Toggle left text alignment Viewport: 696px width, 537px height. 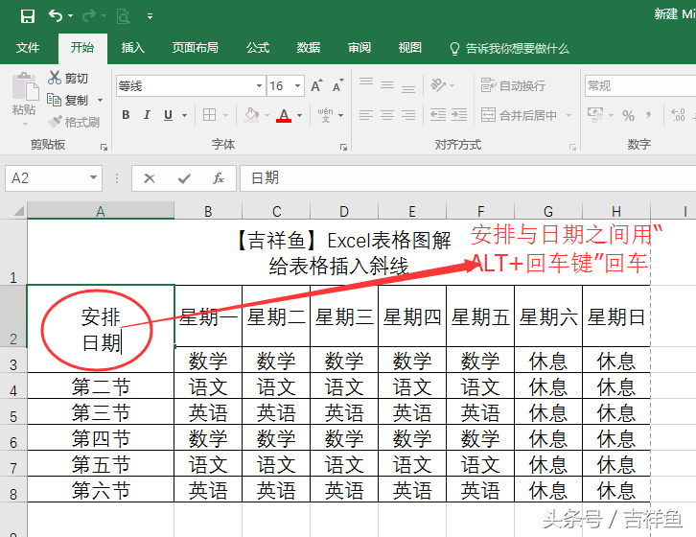pyautogui.click(x=366, y=115)
